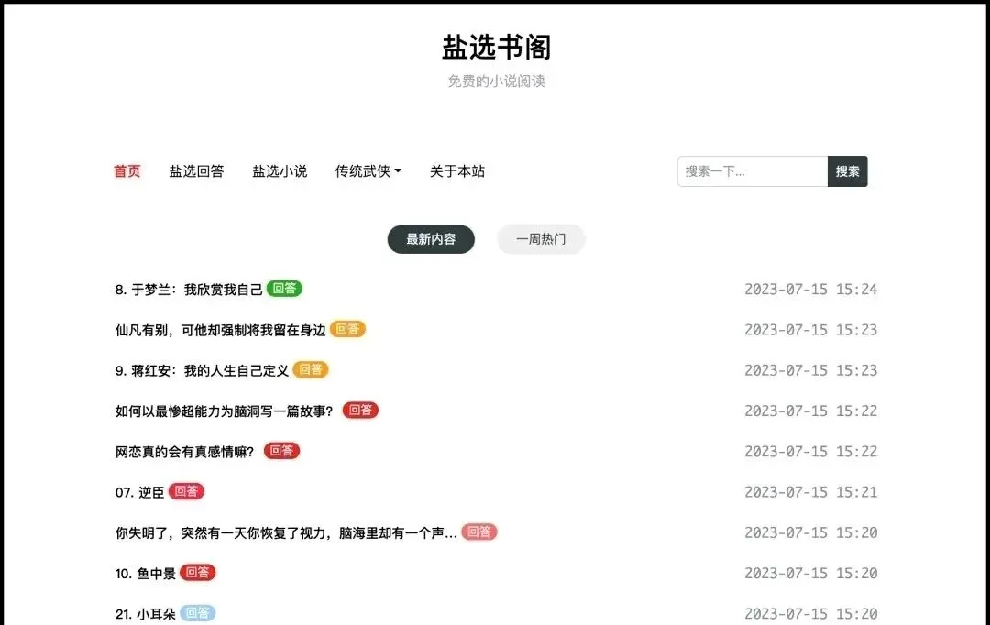
Task: Open article 07. 逆臣
Action: [x=139, y=492]
